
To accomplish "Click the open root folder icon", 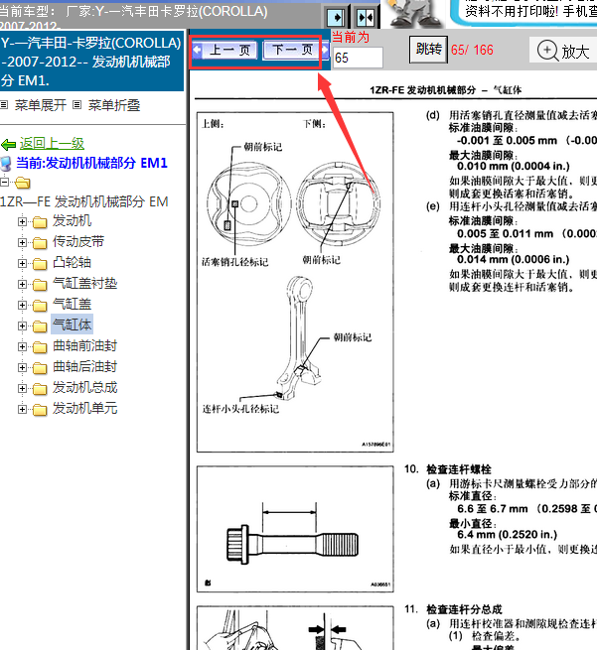I will click(x=23, y=183).
